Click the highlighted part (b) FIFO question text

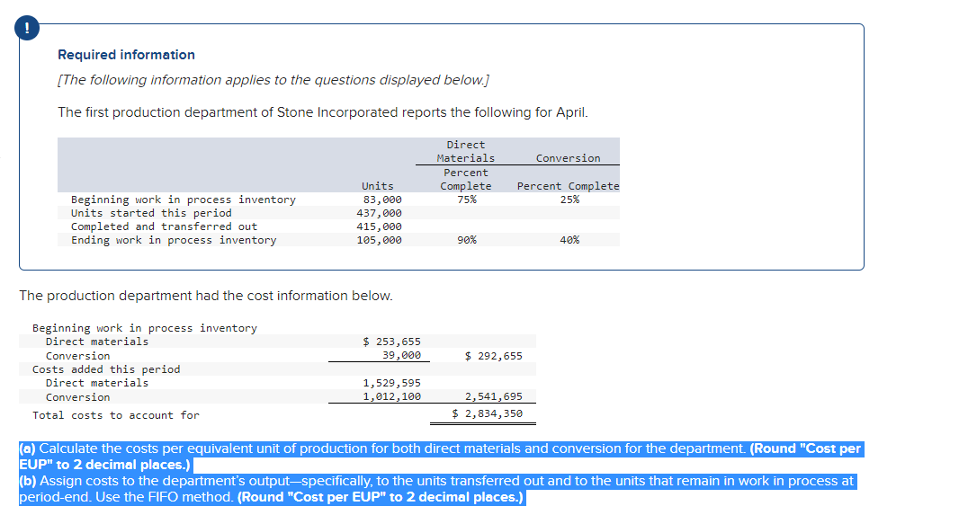point(437,489)
